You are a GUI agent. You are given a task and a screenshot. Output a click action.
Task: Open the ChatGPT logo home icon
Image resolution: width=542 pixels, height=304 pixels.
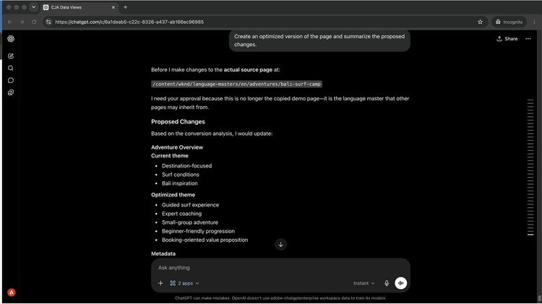11,39
